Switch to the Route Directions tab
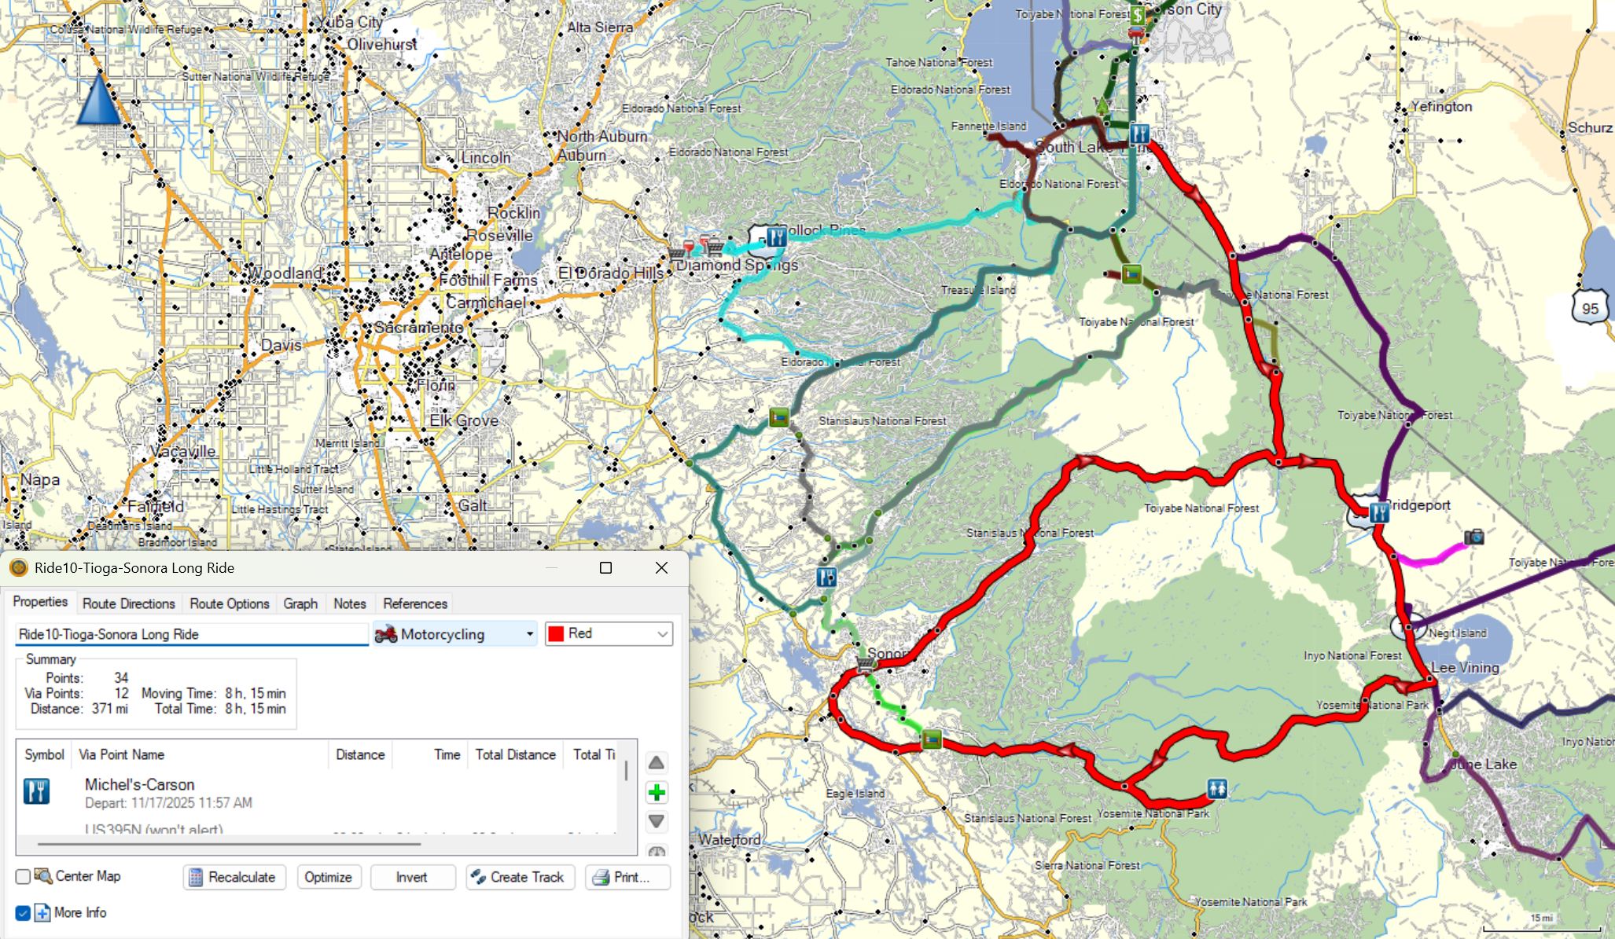 (x=128, y=603)
